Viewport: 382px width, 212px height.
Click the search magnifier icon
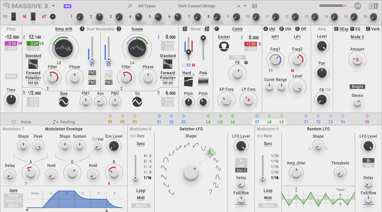click(130, 6)
